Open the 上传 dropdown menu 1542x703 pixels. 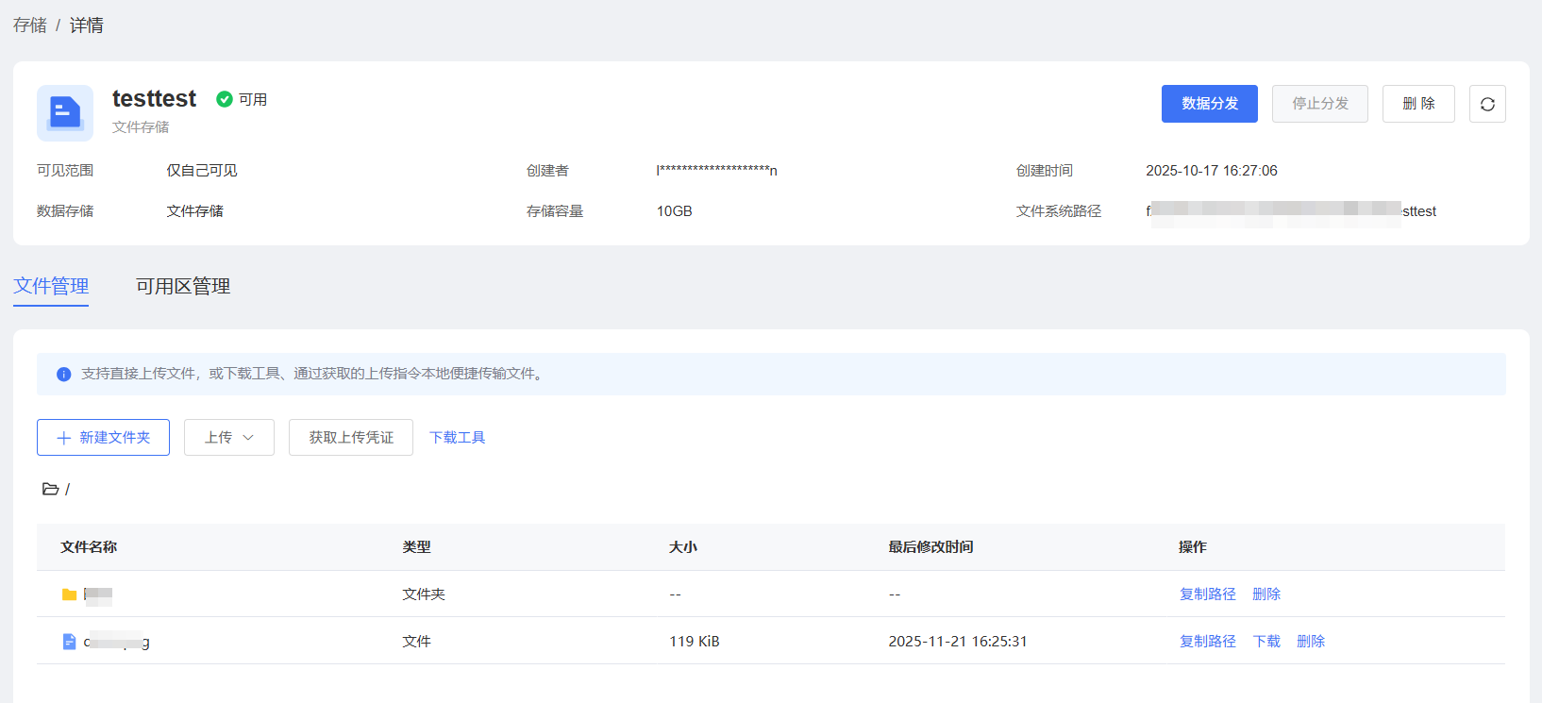click(229, 438)
